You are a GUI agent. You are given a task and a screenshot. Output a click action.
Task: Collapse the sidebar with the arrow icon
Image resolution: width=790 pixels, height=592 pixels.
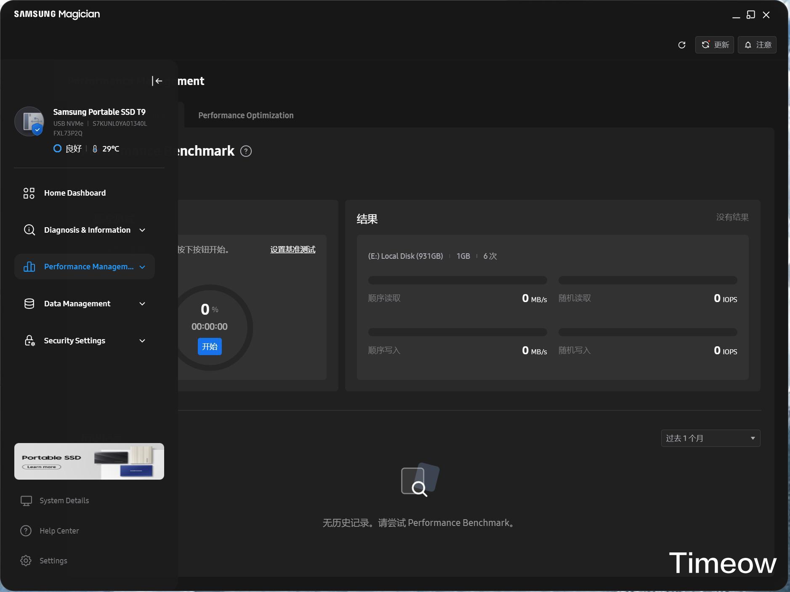(157, 81)
